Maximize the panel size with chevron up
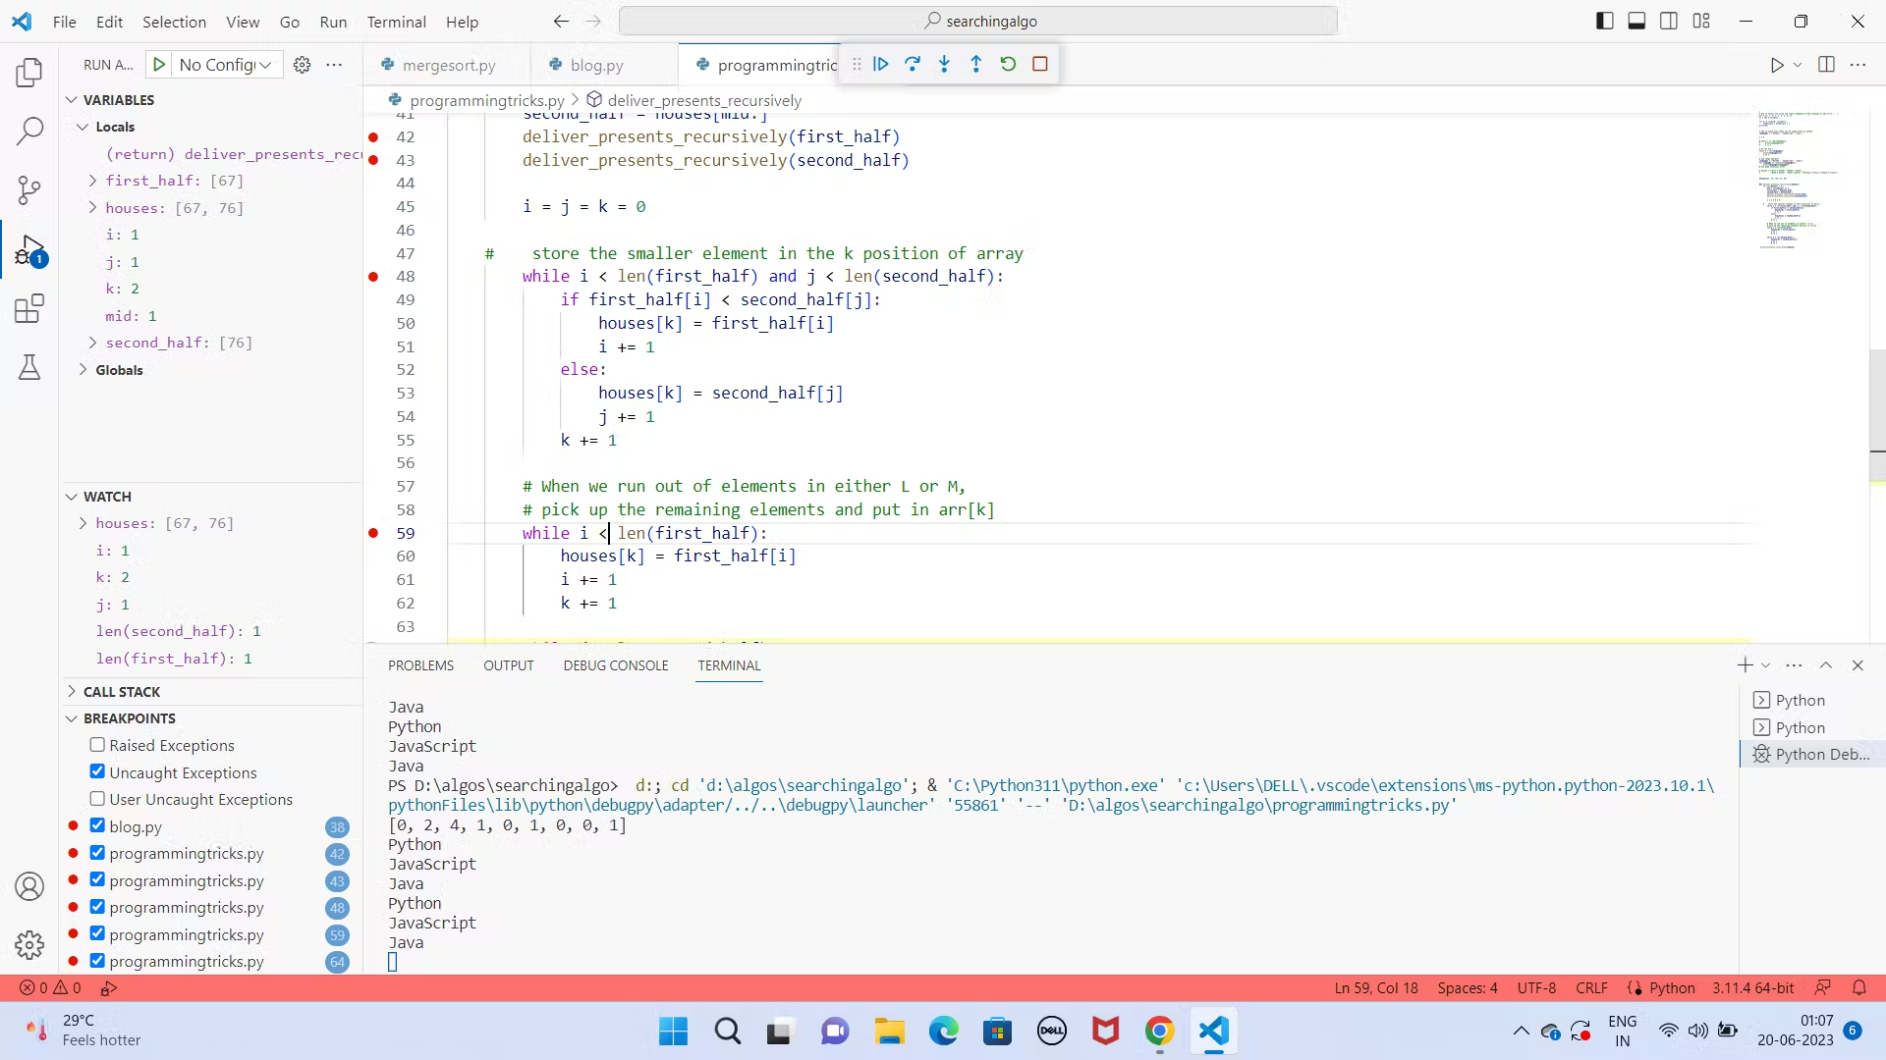The width and height of the screenshot is (1886, 1060). (1826, 665)
